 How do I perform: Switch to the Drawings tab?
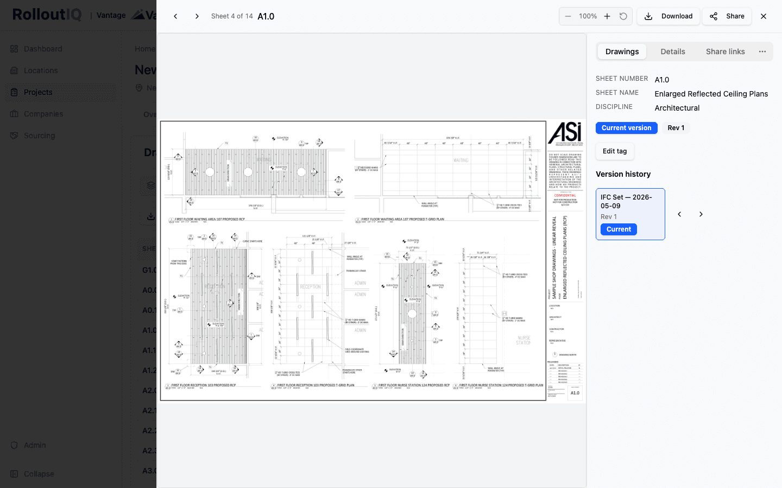[x=622, y=52]
